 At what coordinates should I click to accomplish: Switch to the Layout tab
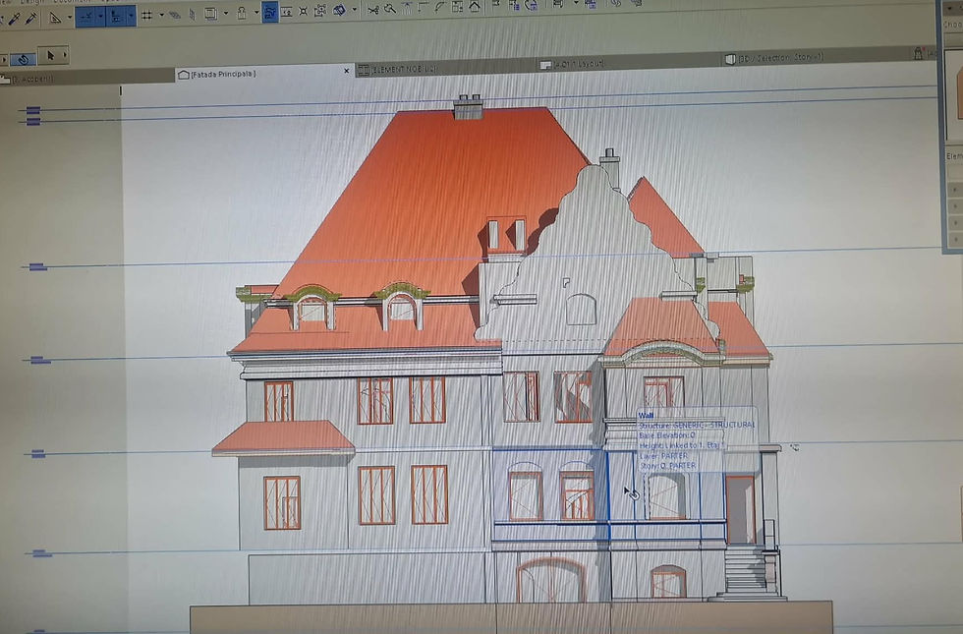(572, 64)
